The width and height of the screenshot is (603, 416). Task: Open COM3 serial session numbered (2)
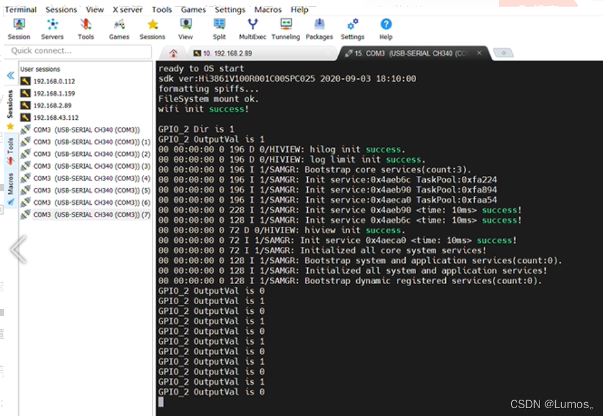(92, 154)
